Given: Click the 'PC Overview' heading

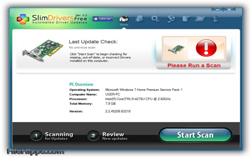Looking at the screenshot, I should (x=81, y=84).
